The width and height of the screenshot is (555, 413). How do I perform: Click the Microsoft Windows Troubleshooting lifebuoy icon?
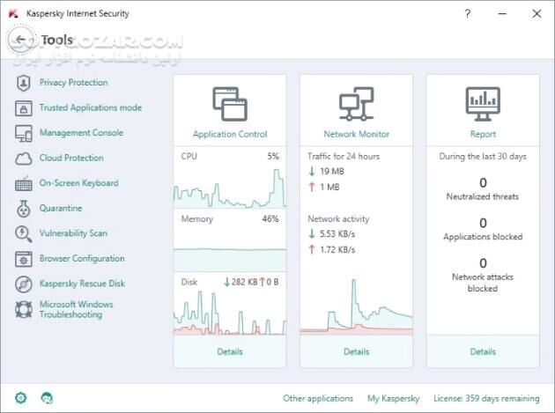pyautogui.click(x=24, y=309)
